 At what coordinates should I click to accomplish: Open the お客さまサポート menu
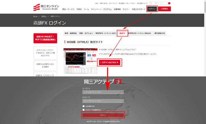click(139, 9)
